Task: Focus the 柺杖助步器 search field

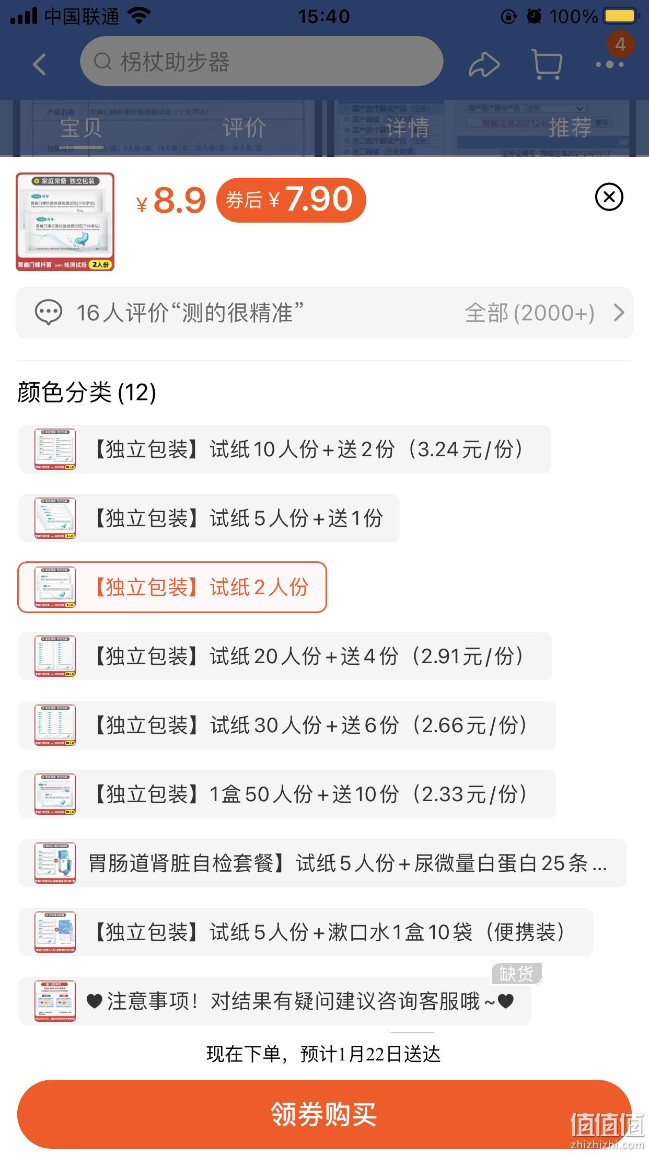Action: 261,62
